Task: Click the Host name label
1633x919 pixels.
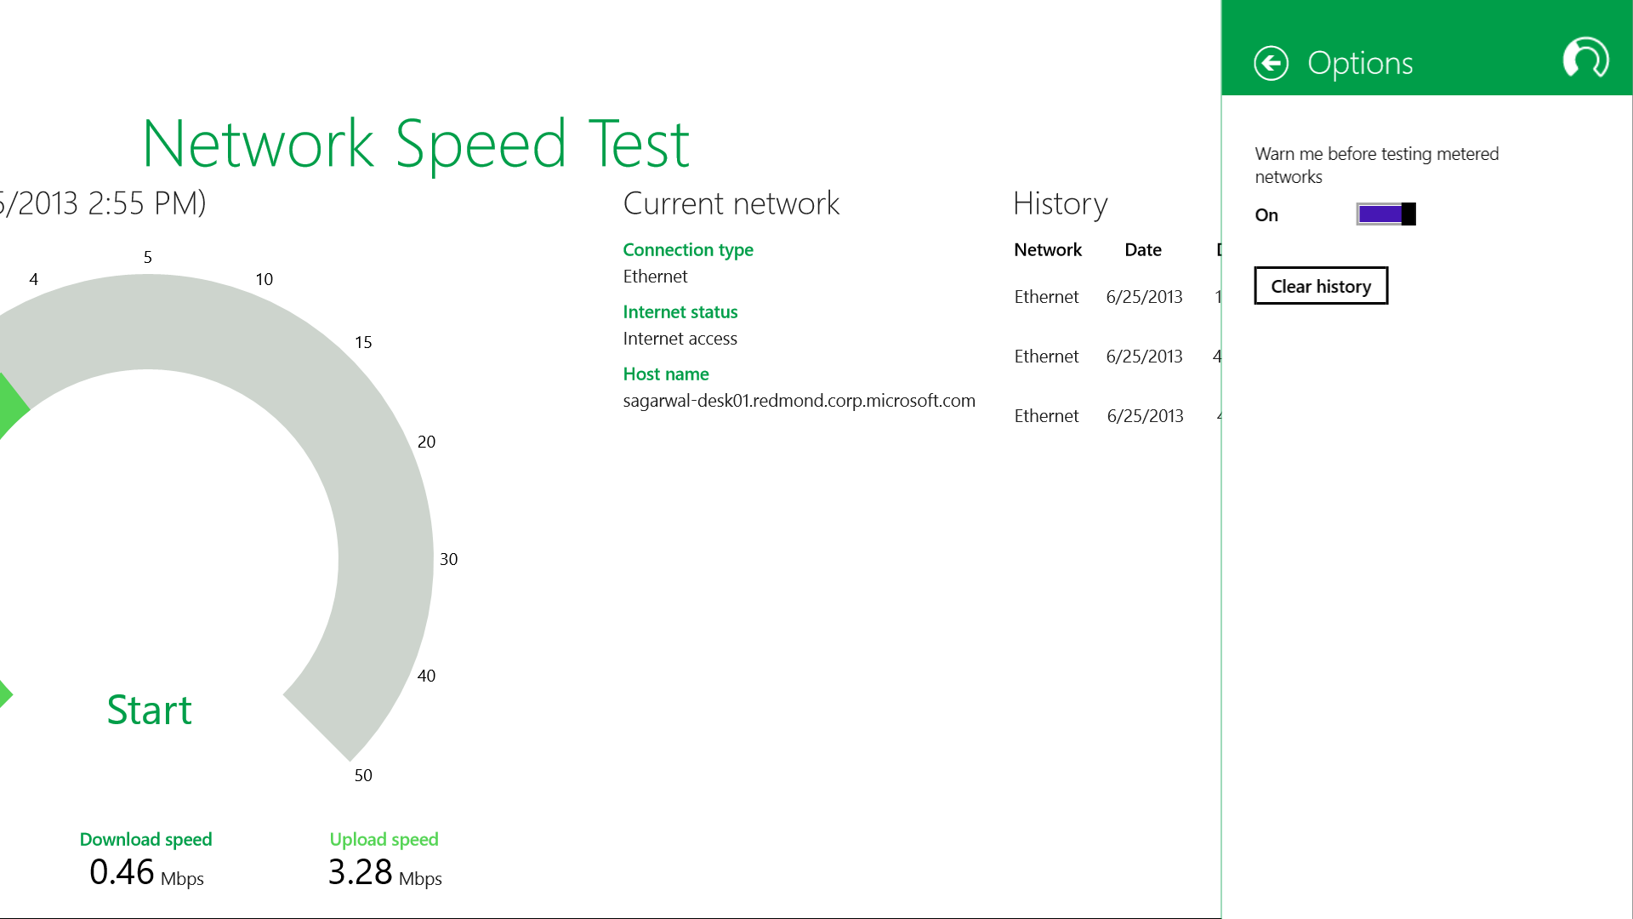Action: tap(666, 374)
